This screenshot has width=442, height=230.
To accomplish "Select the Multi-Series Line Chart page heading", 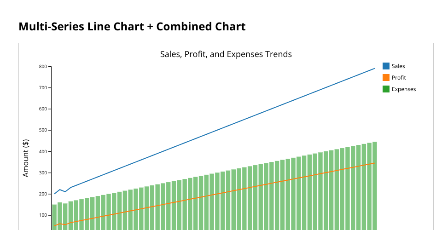I will (132, 27).
